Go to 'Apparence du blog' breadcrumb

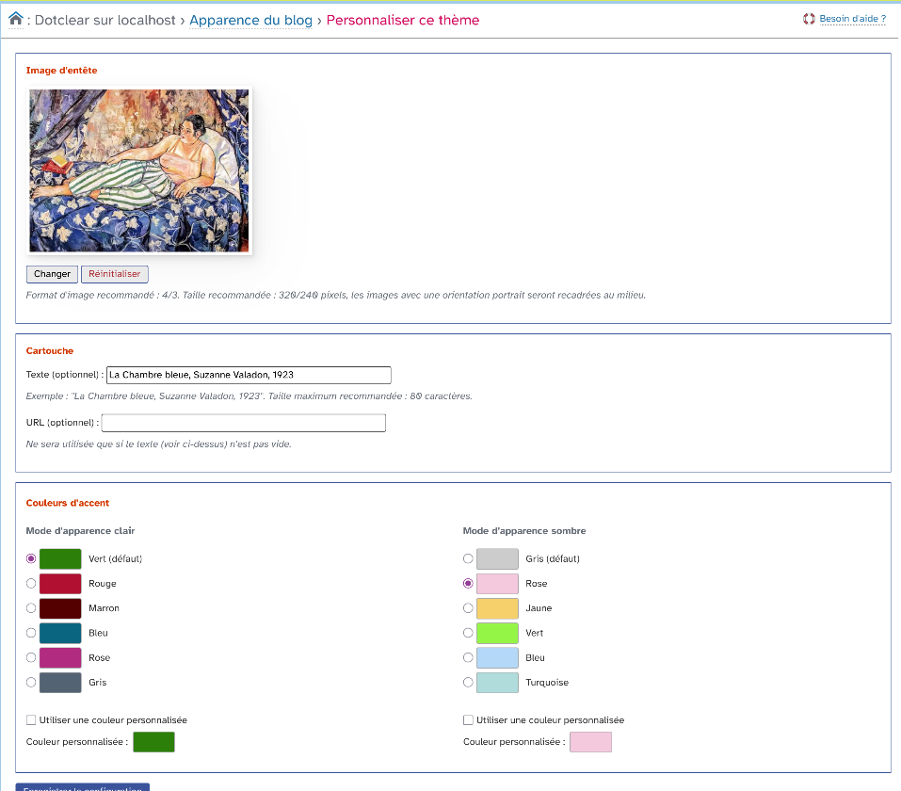coord(250,20)
